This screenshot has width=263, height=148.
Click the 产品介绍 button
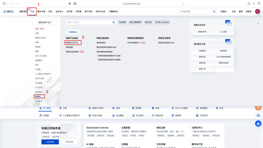click(x=69, y=142)
